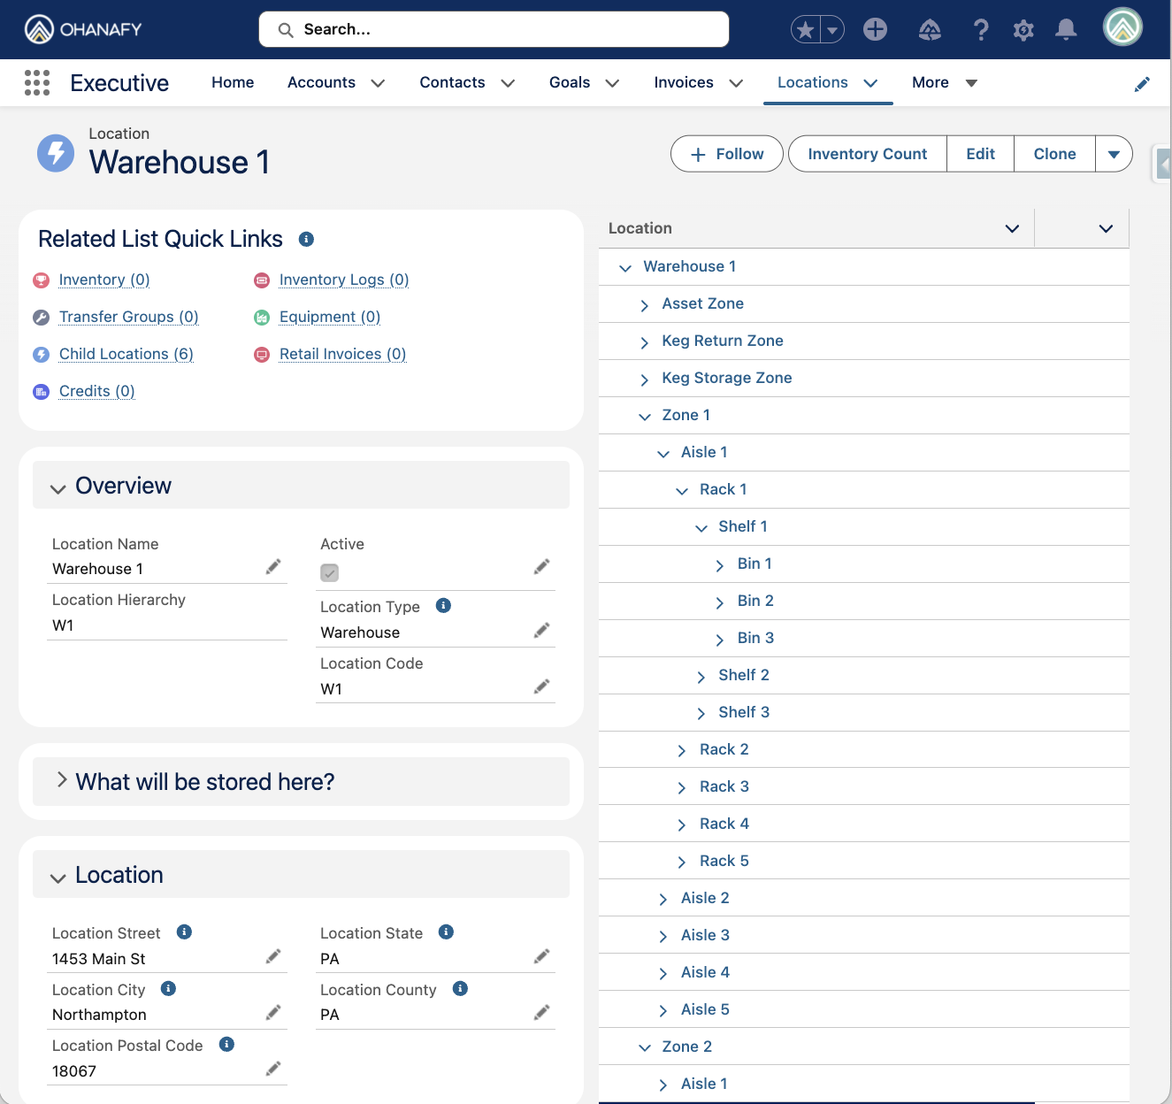Open the Child Locations (6) link

[126, 354]
